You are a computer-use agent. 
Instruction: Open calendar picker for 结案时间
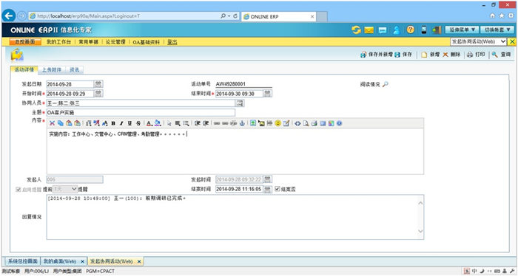pyautogui.click(x=268, y=189)
